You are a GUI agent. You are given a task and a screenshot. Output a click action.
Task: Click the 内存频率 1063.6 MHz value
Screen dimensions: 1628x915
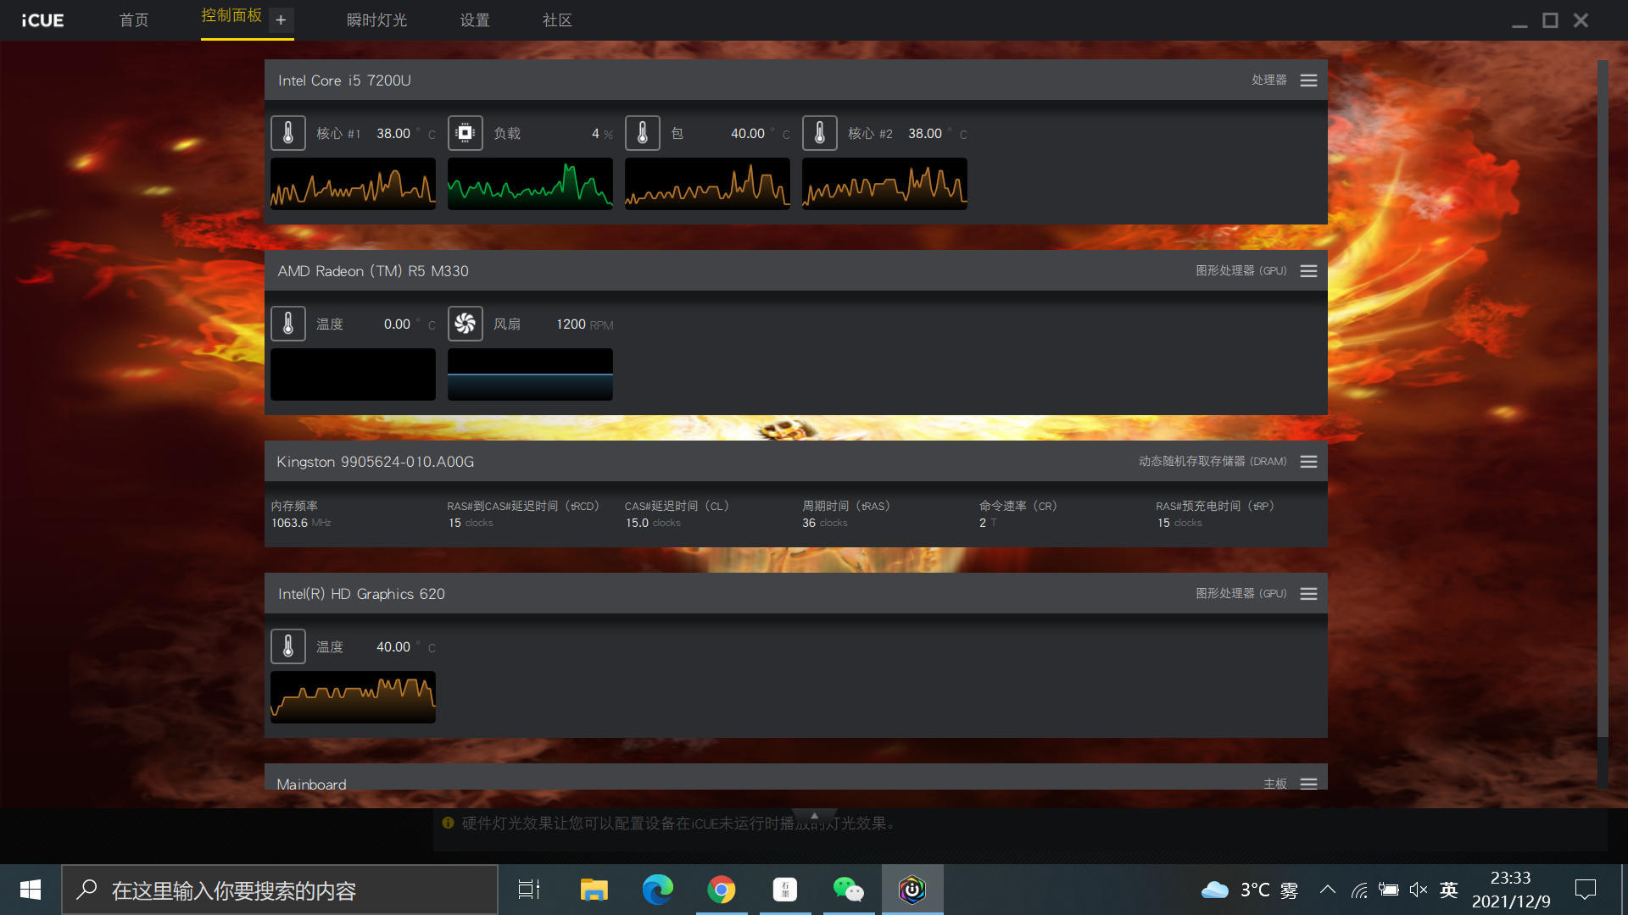(x=301, y=523)
